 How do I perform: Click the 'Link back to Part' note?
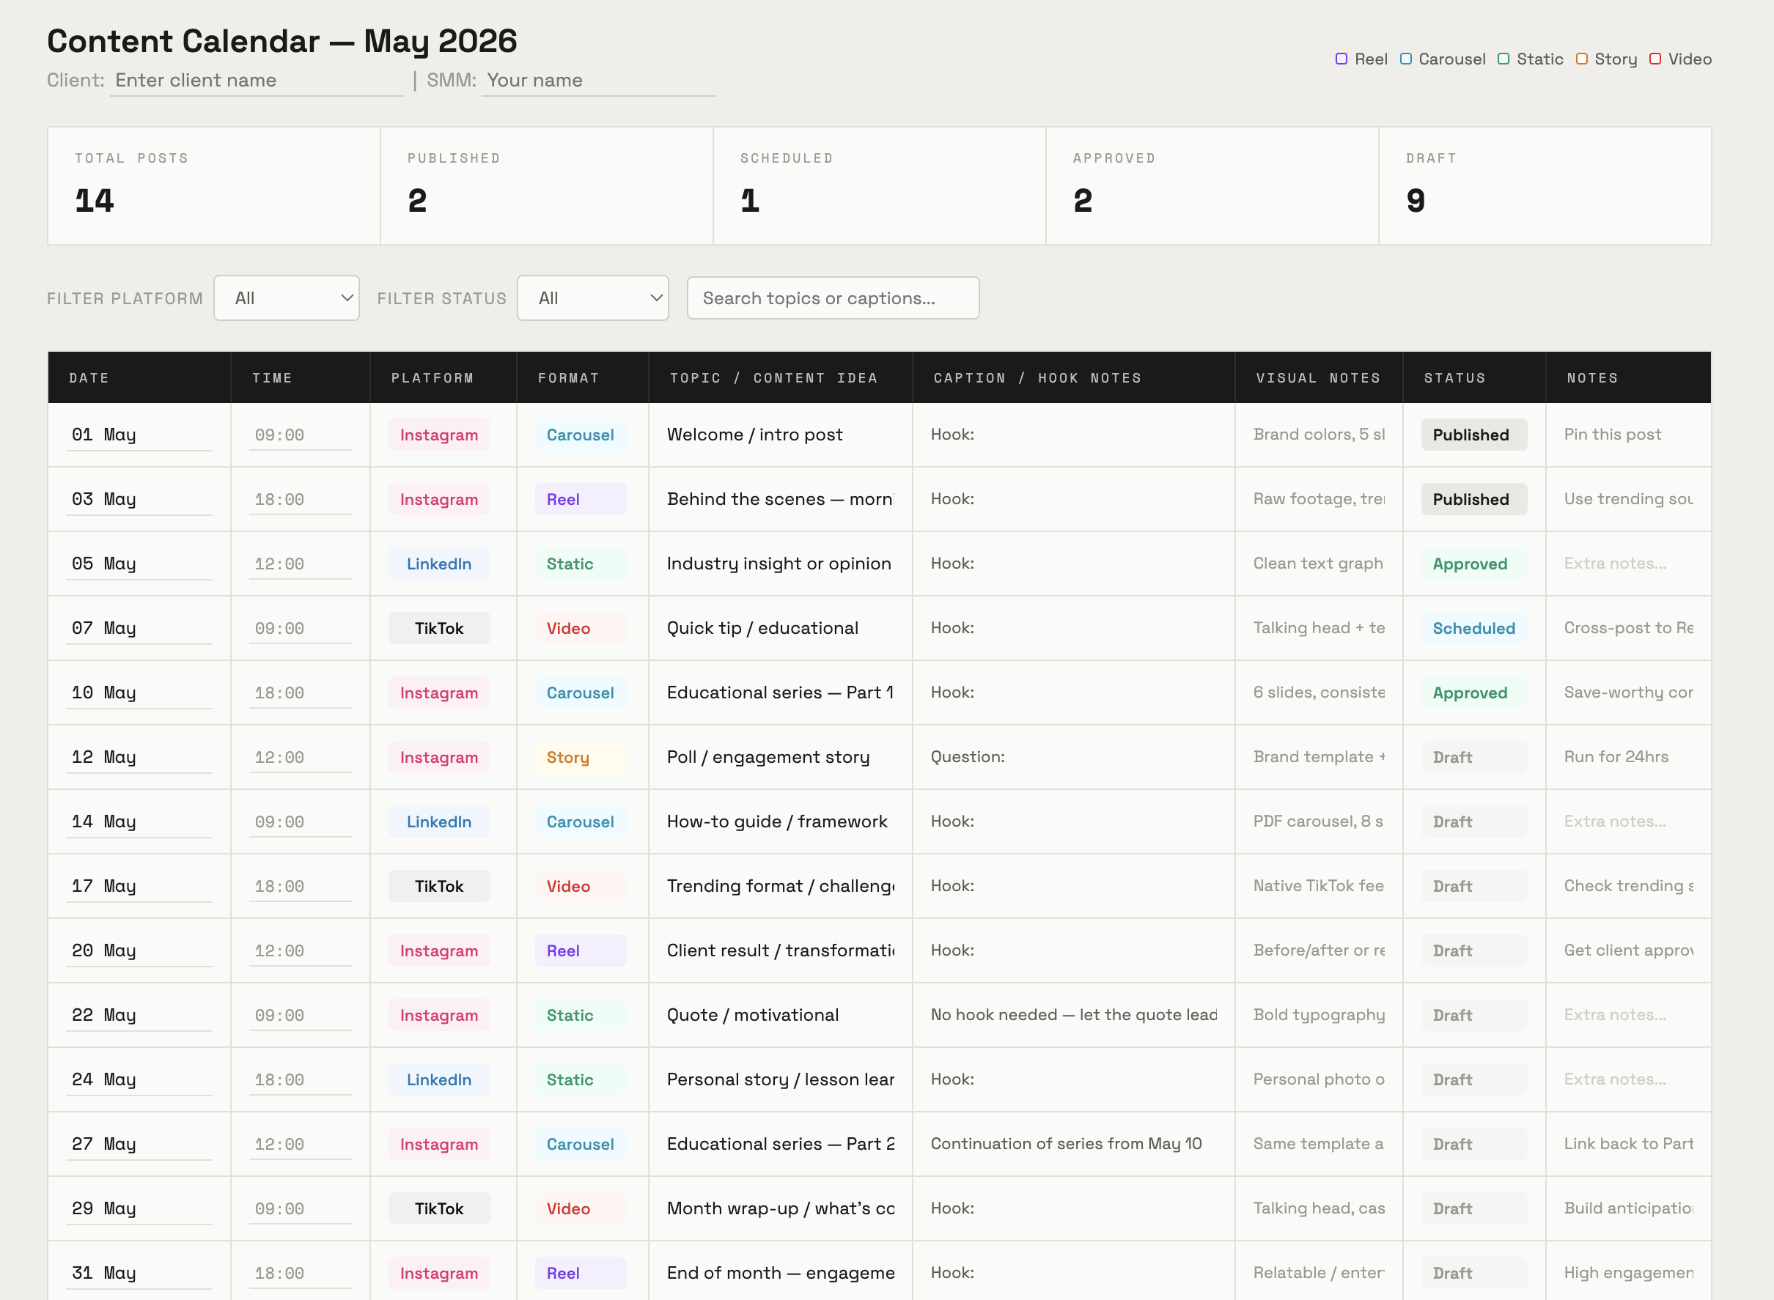(1628, 1144)
